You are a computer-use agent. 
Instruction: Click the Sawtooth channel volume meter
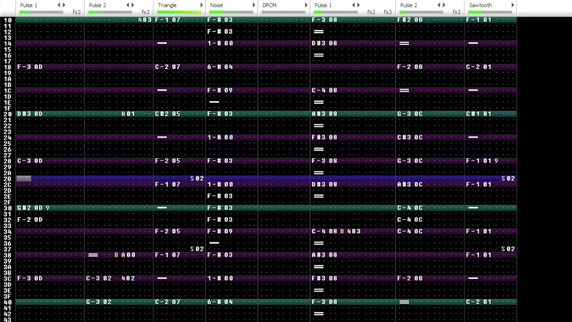[x=491, y=12]
